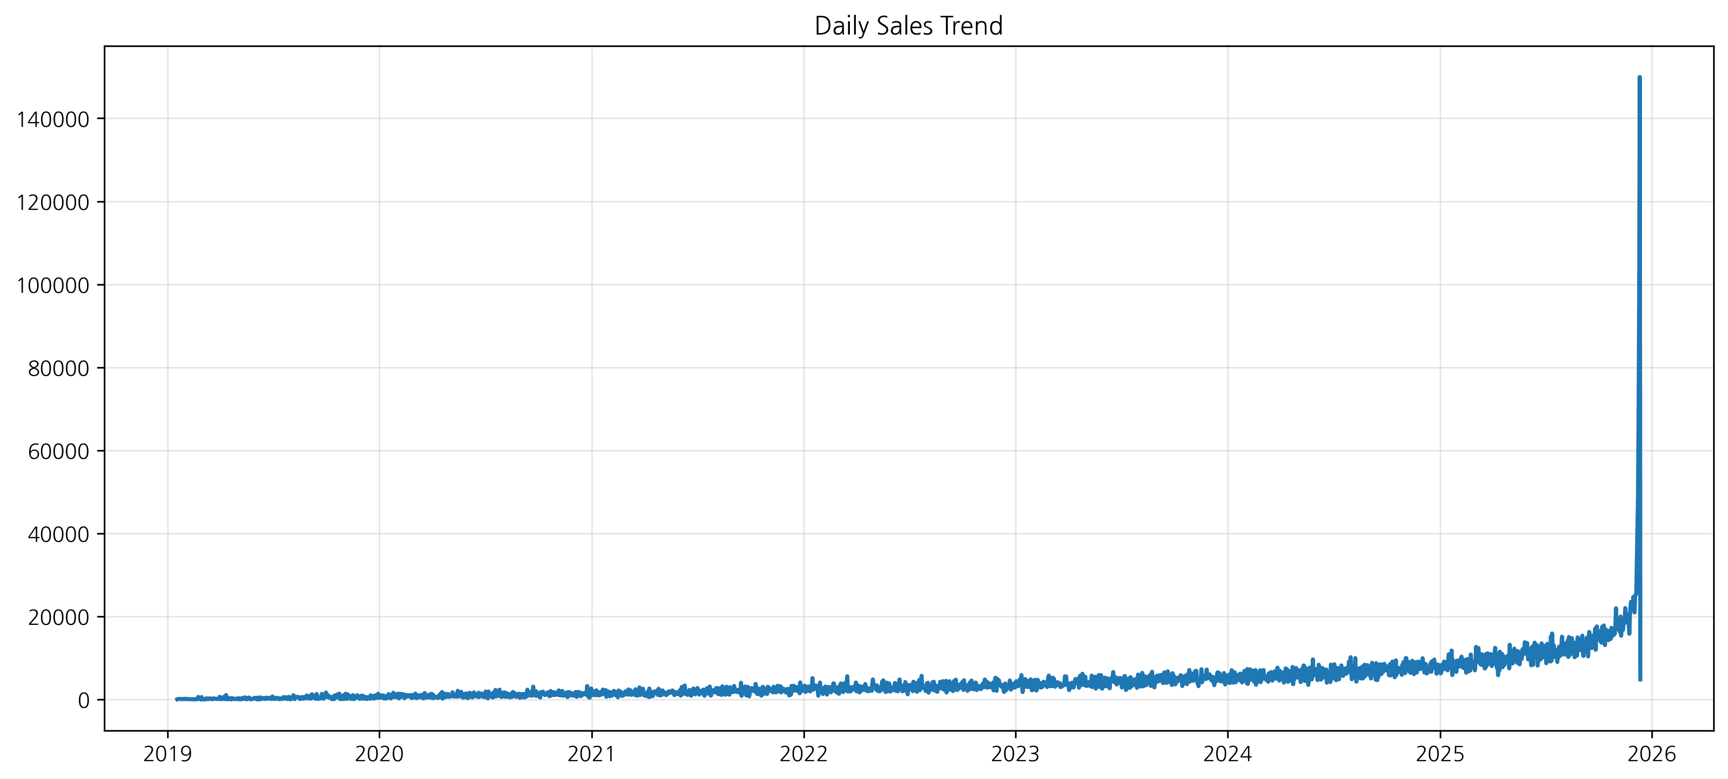
Task: Click the 20000 y-axis tick label
Action: click(58, 617)
